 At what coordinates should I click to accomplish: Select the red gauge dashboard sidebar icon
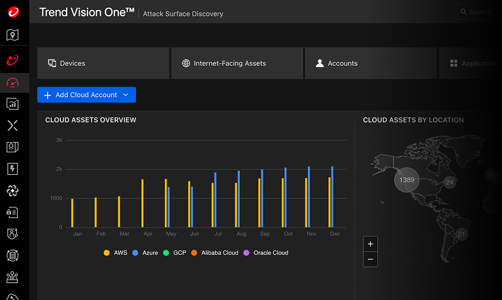(x=12, y=82)
